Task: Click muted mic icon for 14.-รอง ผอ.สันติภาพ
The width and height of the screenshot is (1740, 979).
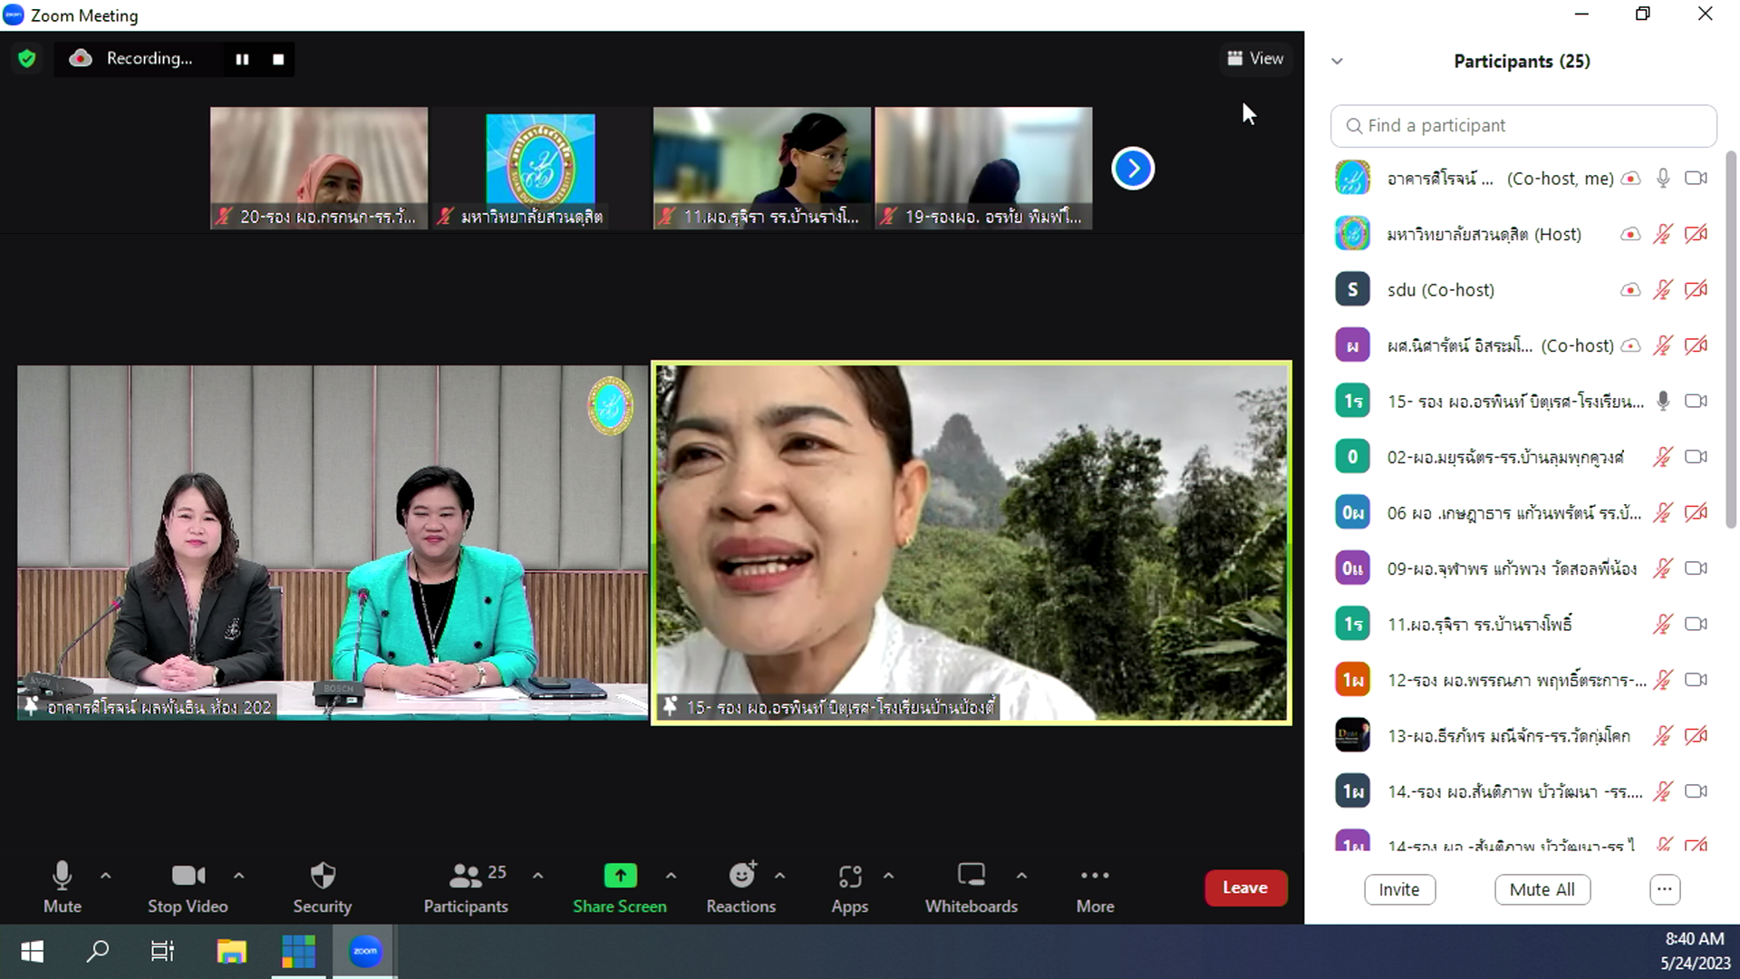Action: (1663, 791)
